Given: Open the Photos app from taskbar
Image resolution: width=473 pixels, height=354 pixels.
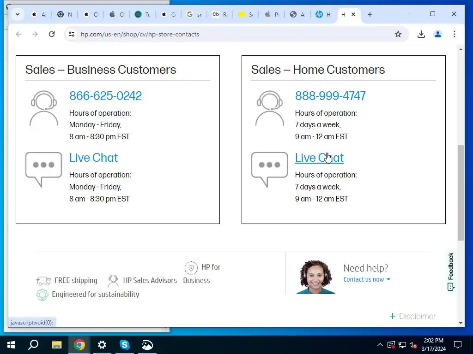Looking at the screenshot, I should click(147, 345).
